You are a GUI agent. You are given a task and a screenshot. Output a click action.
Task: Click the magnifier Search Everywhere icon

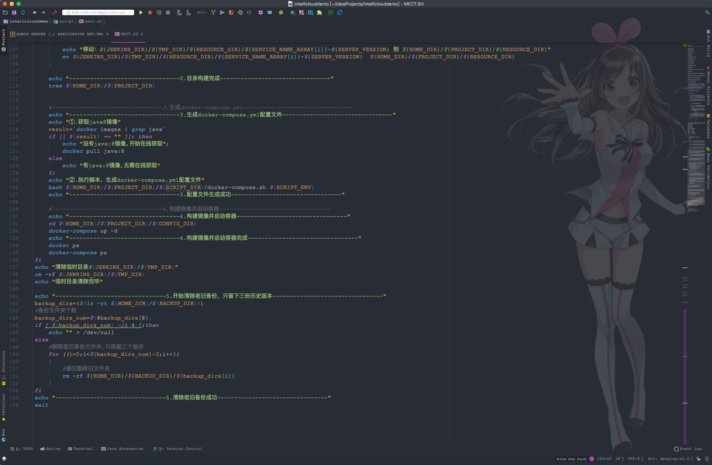click(x=707, y=12)
